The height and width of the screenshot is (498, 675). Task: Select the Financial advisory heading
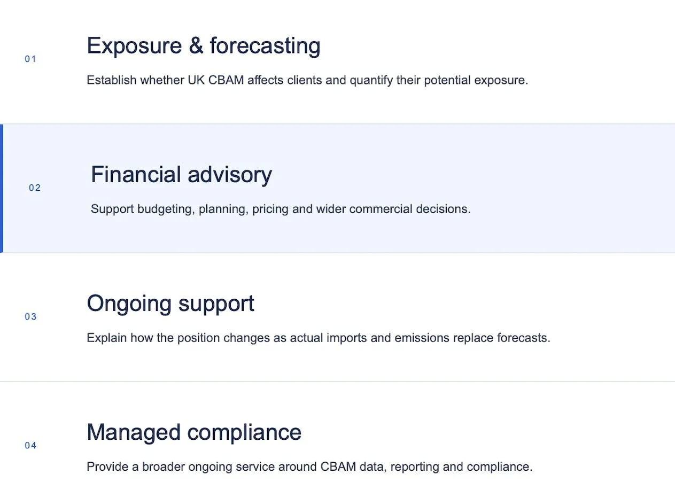pos(181,175)
